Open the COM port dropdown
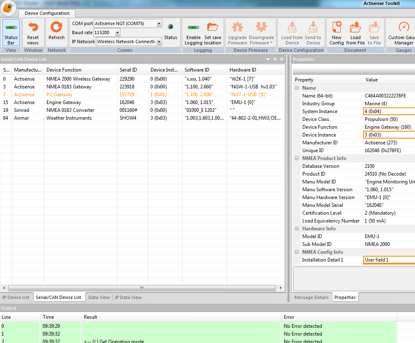Image resolution: width=415 pixels, height=343 pixels. pos(159,23)
